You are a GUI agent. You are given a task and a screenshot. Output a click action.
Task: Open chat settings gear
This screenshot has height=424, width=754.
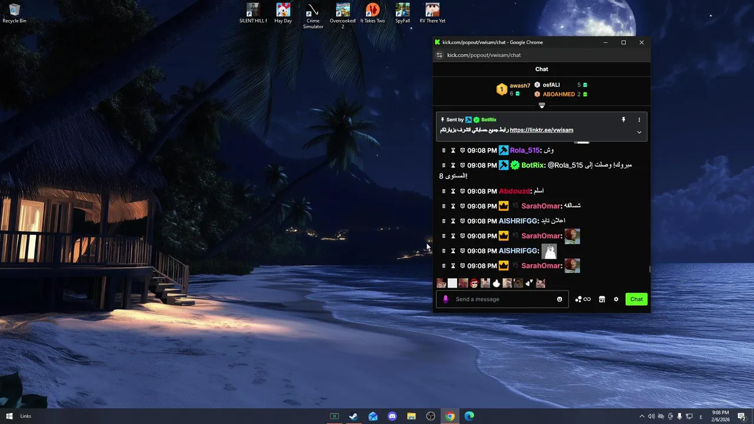pos(616,299)
